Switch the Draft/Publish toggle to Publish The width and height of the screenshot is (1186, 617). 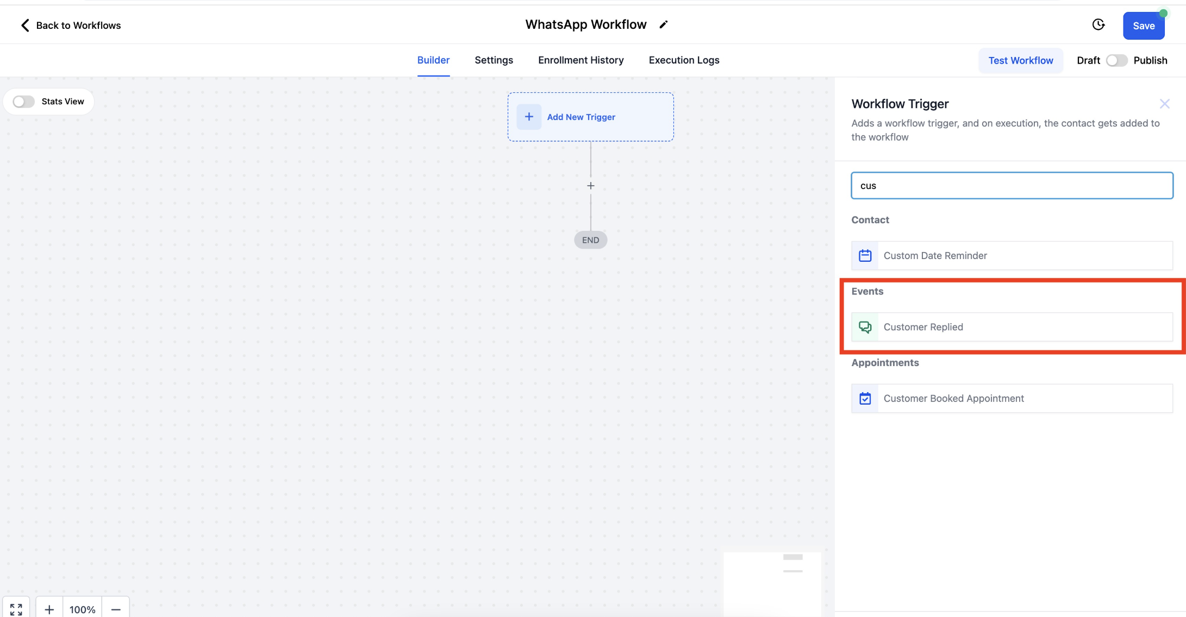tap(1116, 60)
